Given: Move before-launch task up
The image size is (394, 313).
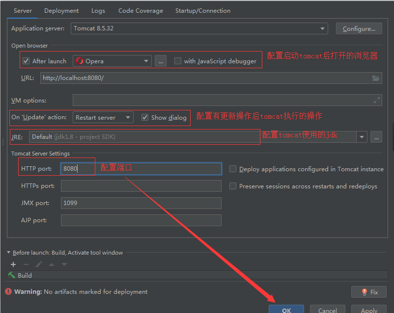Looking at the screenshot, I should (52, 264).
